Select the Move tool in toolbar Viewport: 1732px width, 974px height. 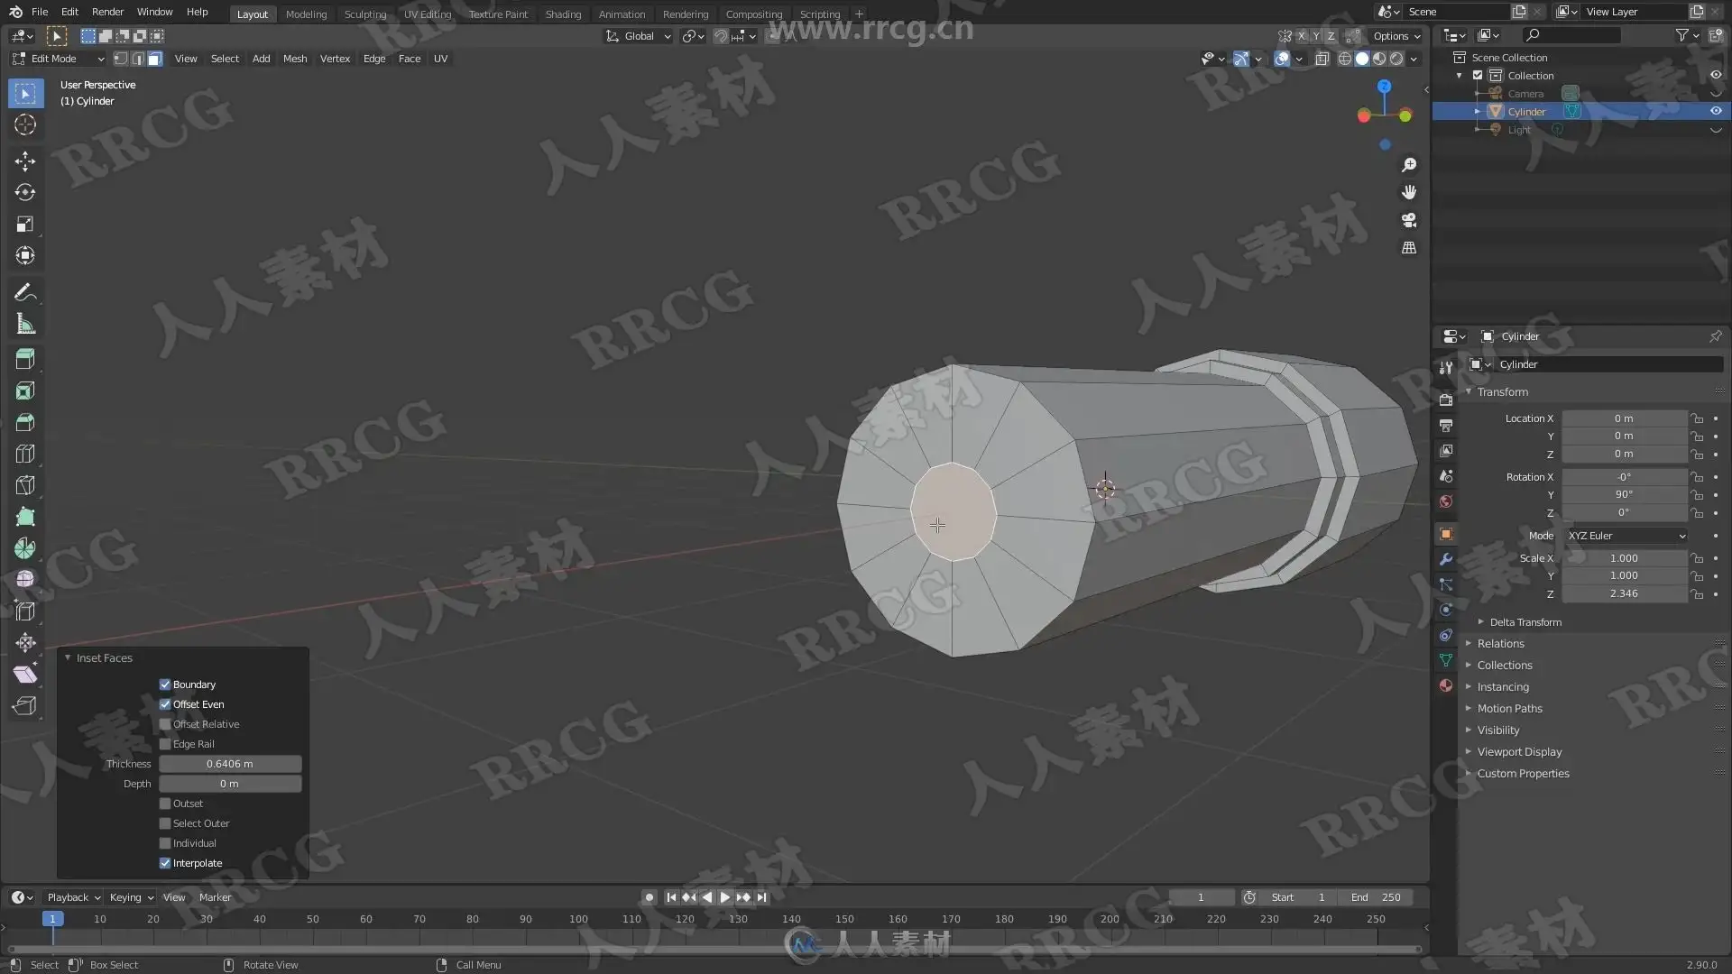point(25,161)
